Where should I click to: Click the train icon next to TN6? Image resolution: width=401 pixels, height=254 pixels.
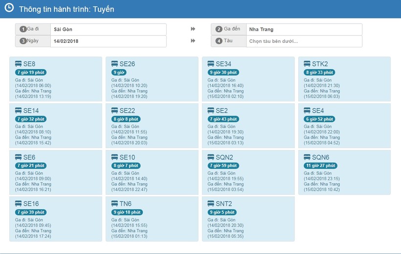tap(114, 204)
